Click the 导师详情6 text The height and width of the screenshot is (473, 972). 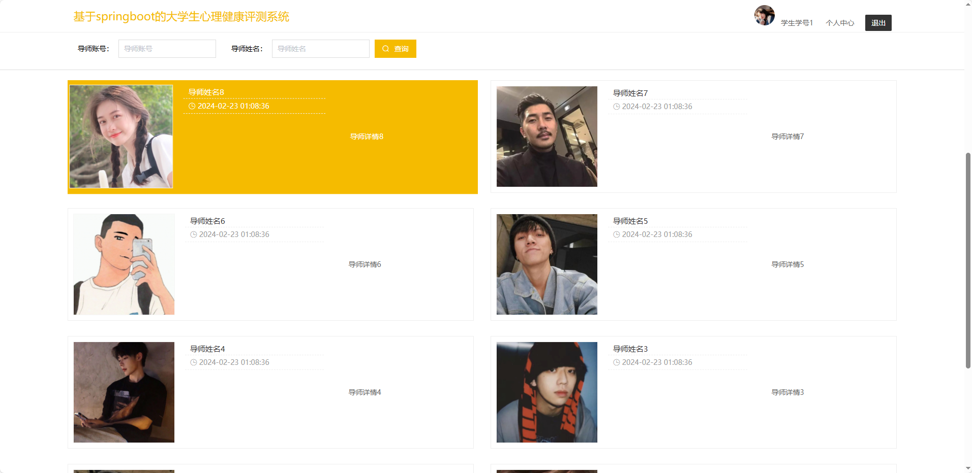pos(364,264)
